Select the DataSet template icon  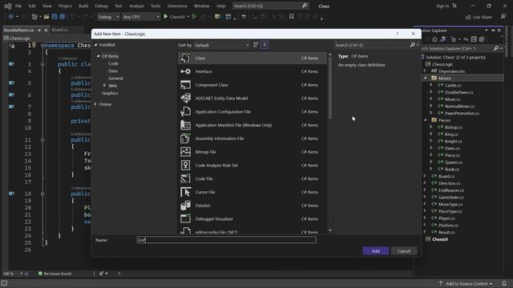tap(185, 206)
